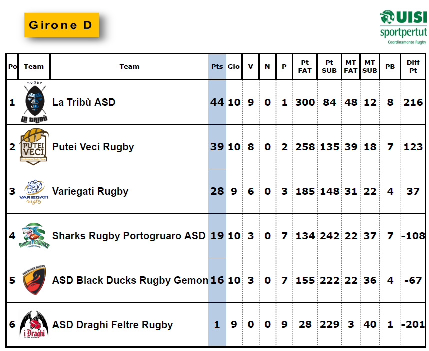This screenshot has height=351, width=429.
Task: Select the -201 point difference cell
Action: [413, 324]
